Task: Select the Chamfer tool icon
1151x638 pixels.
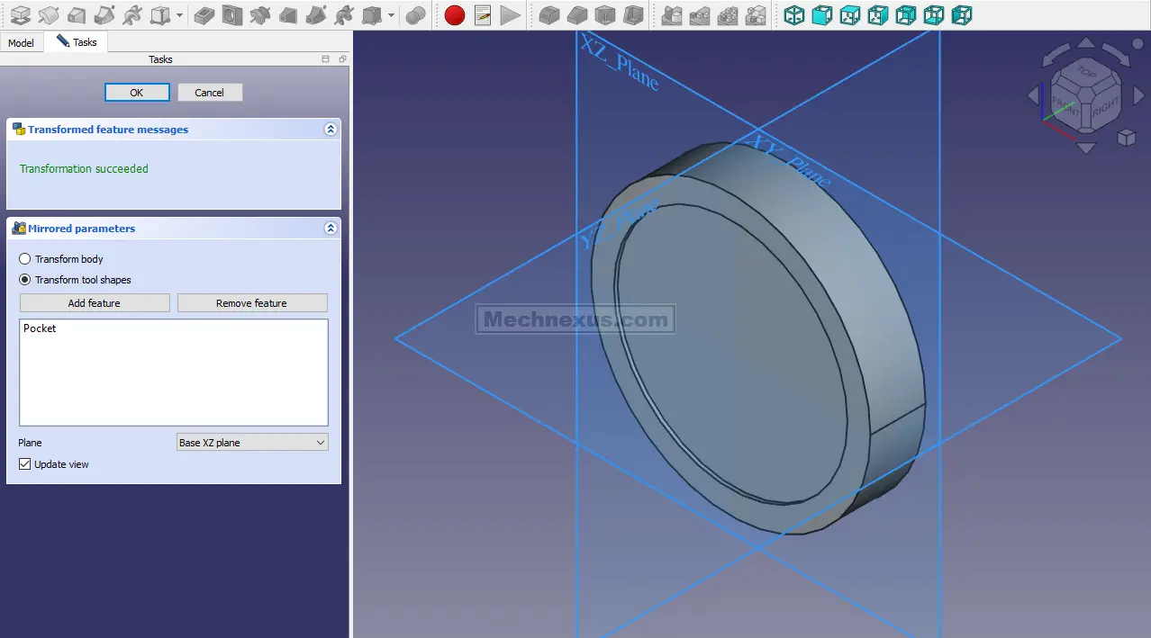Action: (577, 15)
